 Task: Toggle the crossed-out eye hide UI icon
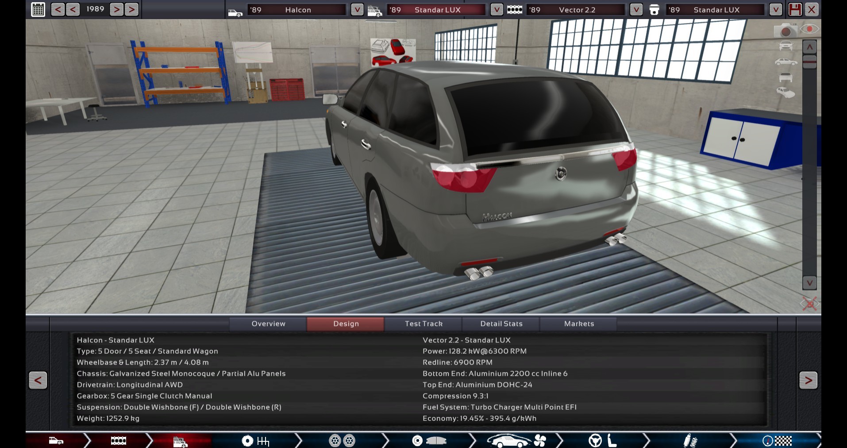809,304
